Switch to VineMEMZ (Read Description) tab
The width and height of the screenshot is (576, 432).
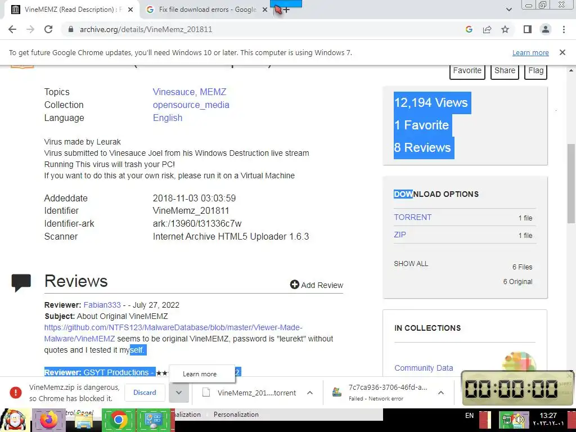(71, 10)
